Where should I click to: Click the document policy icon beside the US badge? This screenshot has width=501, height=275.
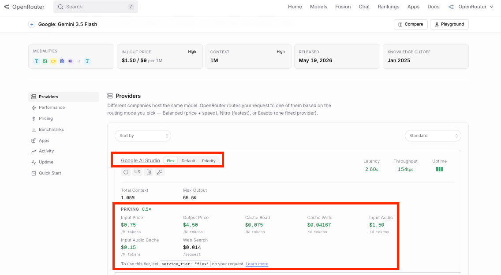(149, 172)
